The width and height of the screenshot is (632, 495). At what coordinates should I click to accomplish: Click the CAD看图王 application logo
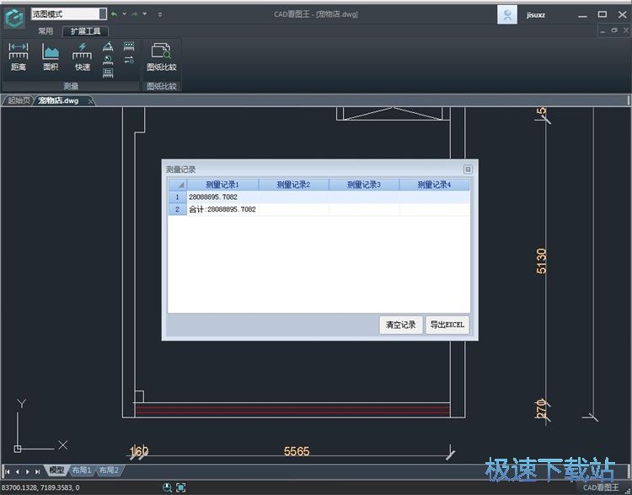[x=14, y=18]
